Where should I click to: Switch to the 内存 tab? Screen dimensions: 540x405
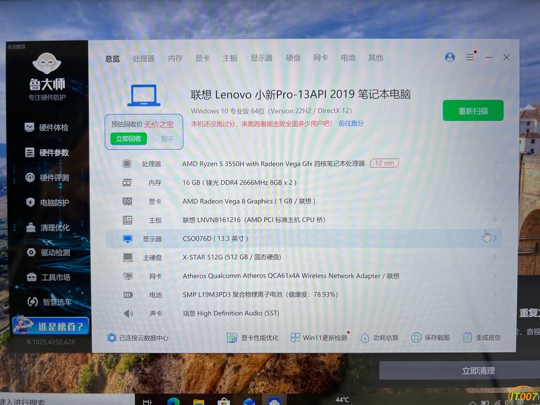[175, 58]
